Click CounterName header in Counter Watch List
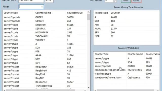 (x=135, y=54)
